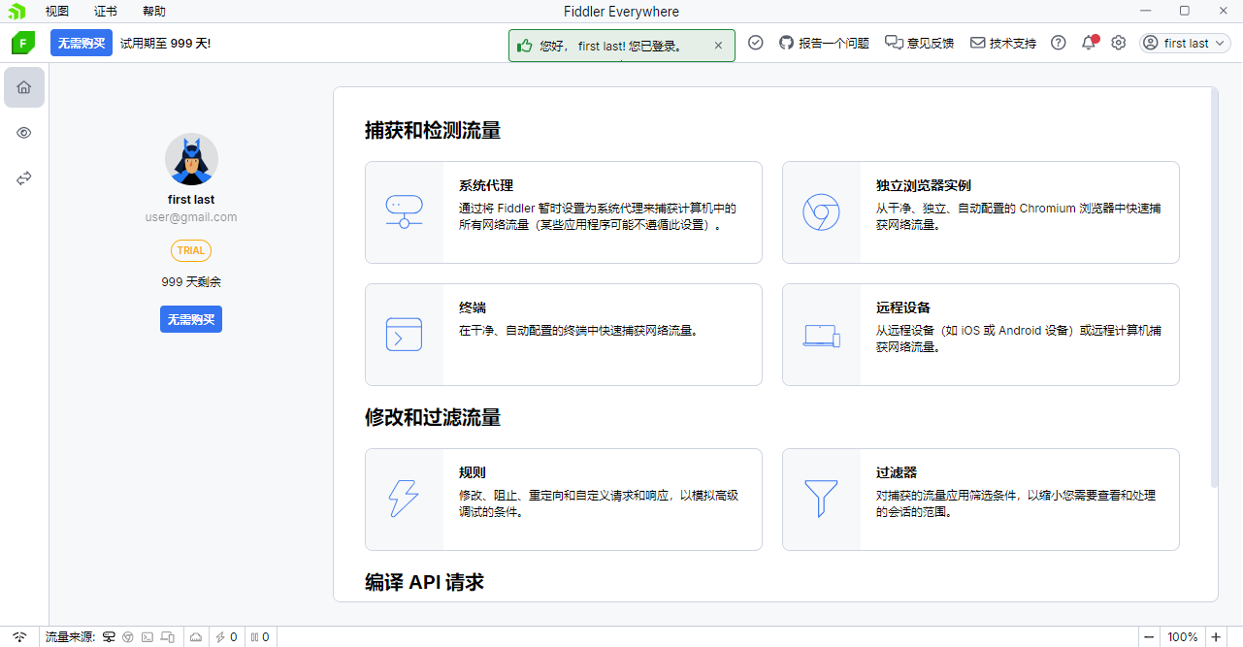This screenshot has width=1243, height=647.
Task: Click the 意见反馈 link
Action: pyautogui.click(x=931, y=44)
